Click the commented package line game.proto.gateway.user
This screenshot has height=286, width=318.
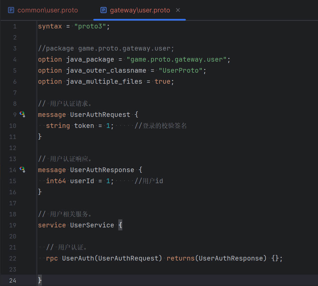click(x=106, y=49)
